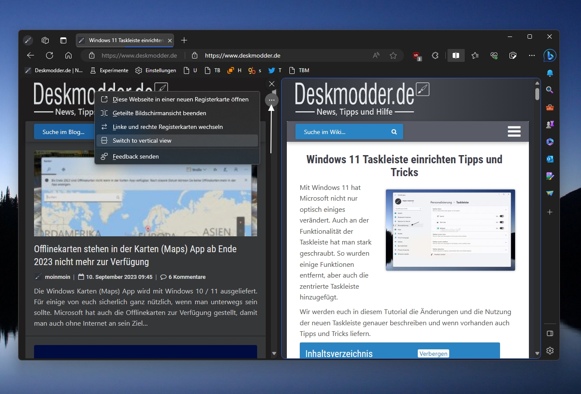
Task: Click right pane scrollbar up arrow
Action: (x=537, y=83)
